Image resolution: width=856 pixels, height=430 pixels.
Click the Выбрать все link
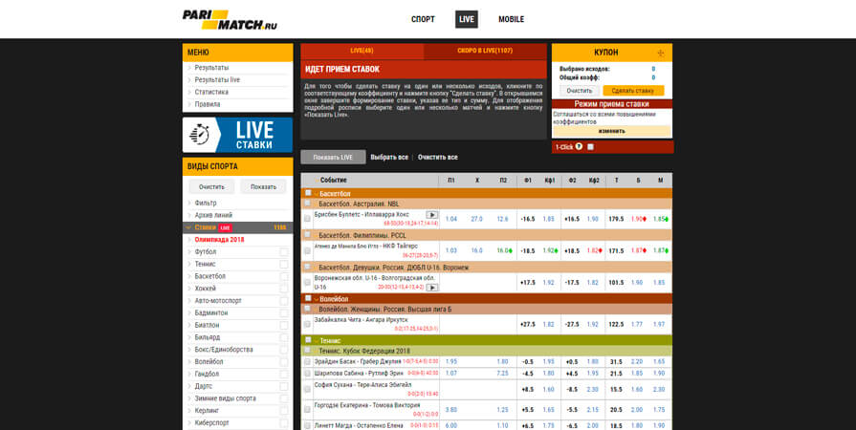point(389,157)
